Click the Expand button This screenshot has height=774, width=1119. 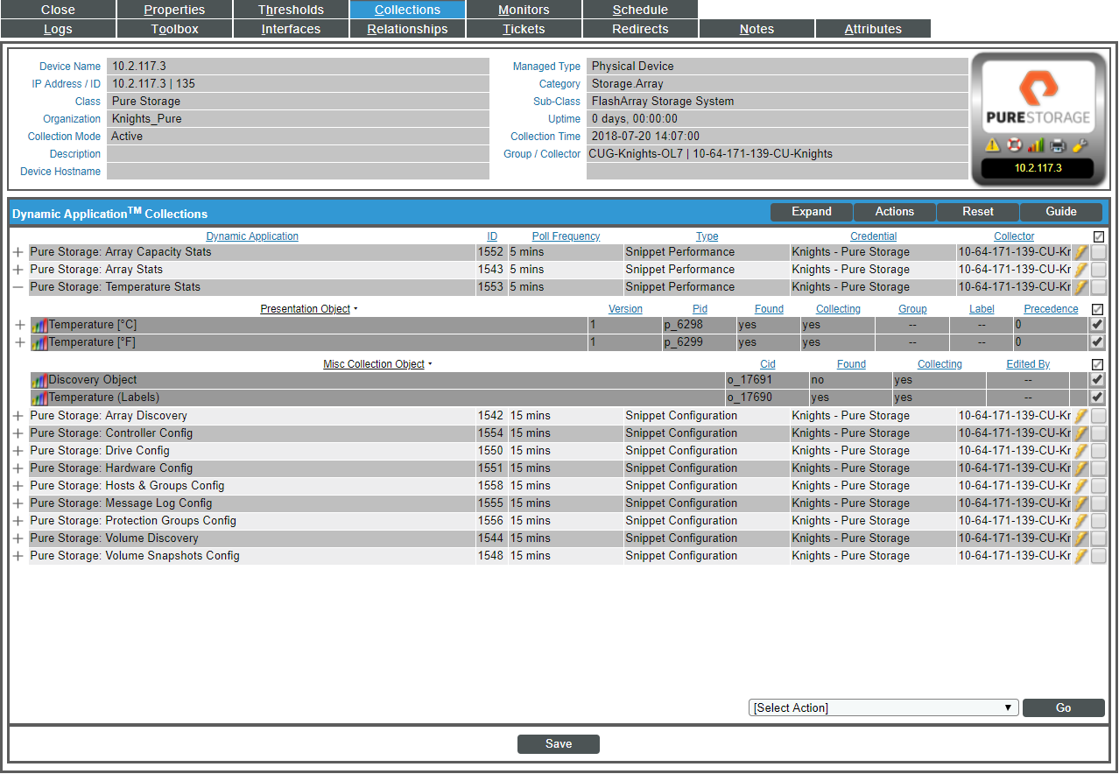[x=811, y=211]
